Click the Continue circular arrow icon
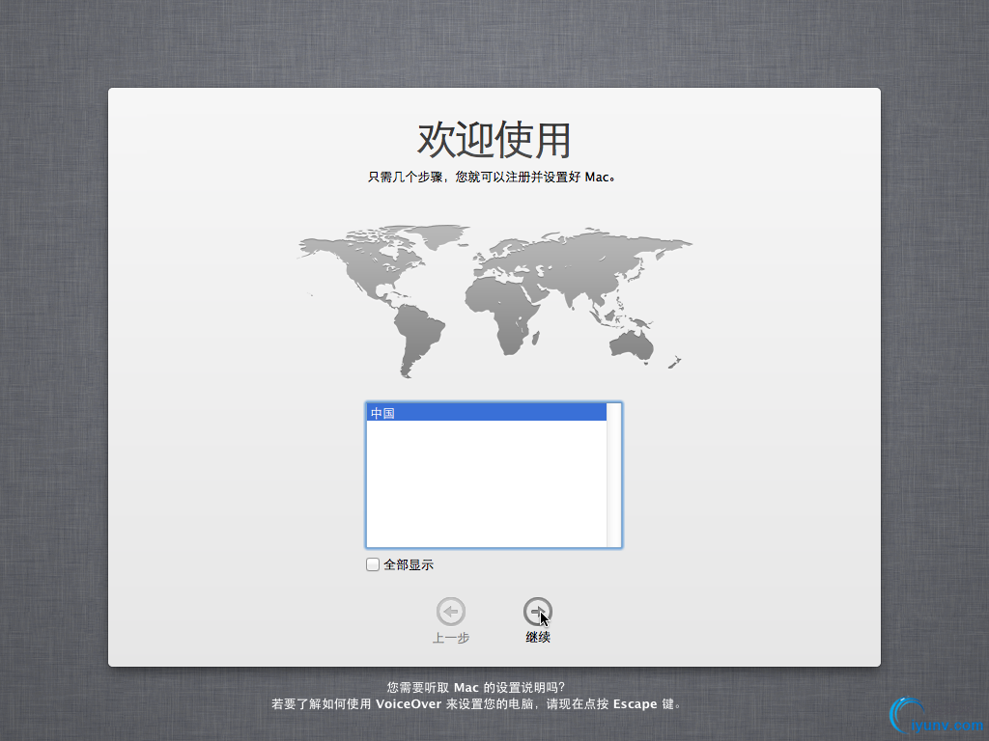This screenshot has height=741, width=989. point(538,610)
